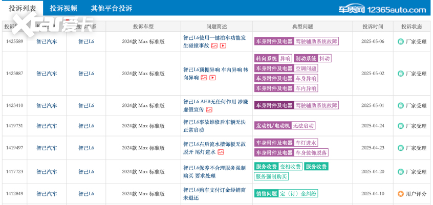
Task: Click 投诉时间 column header
Action: 373,27
